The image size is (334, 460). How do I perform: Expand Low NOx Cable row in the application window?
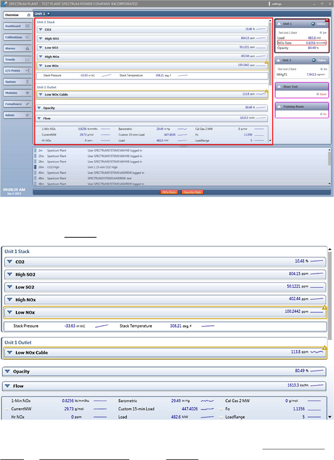click(x=41, y=94)
